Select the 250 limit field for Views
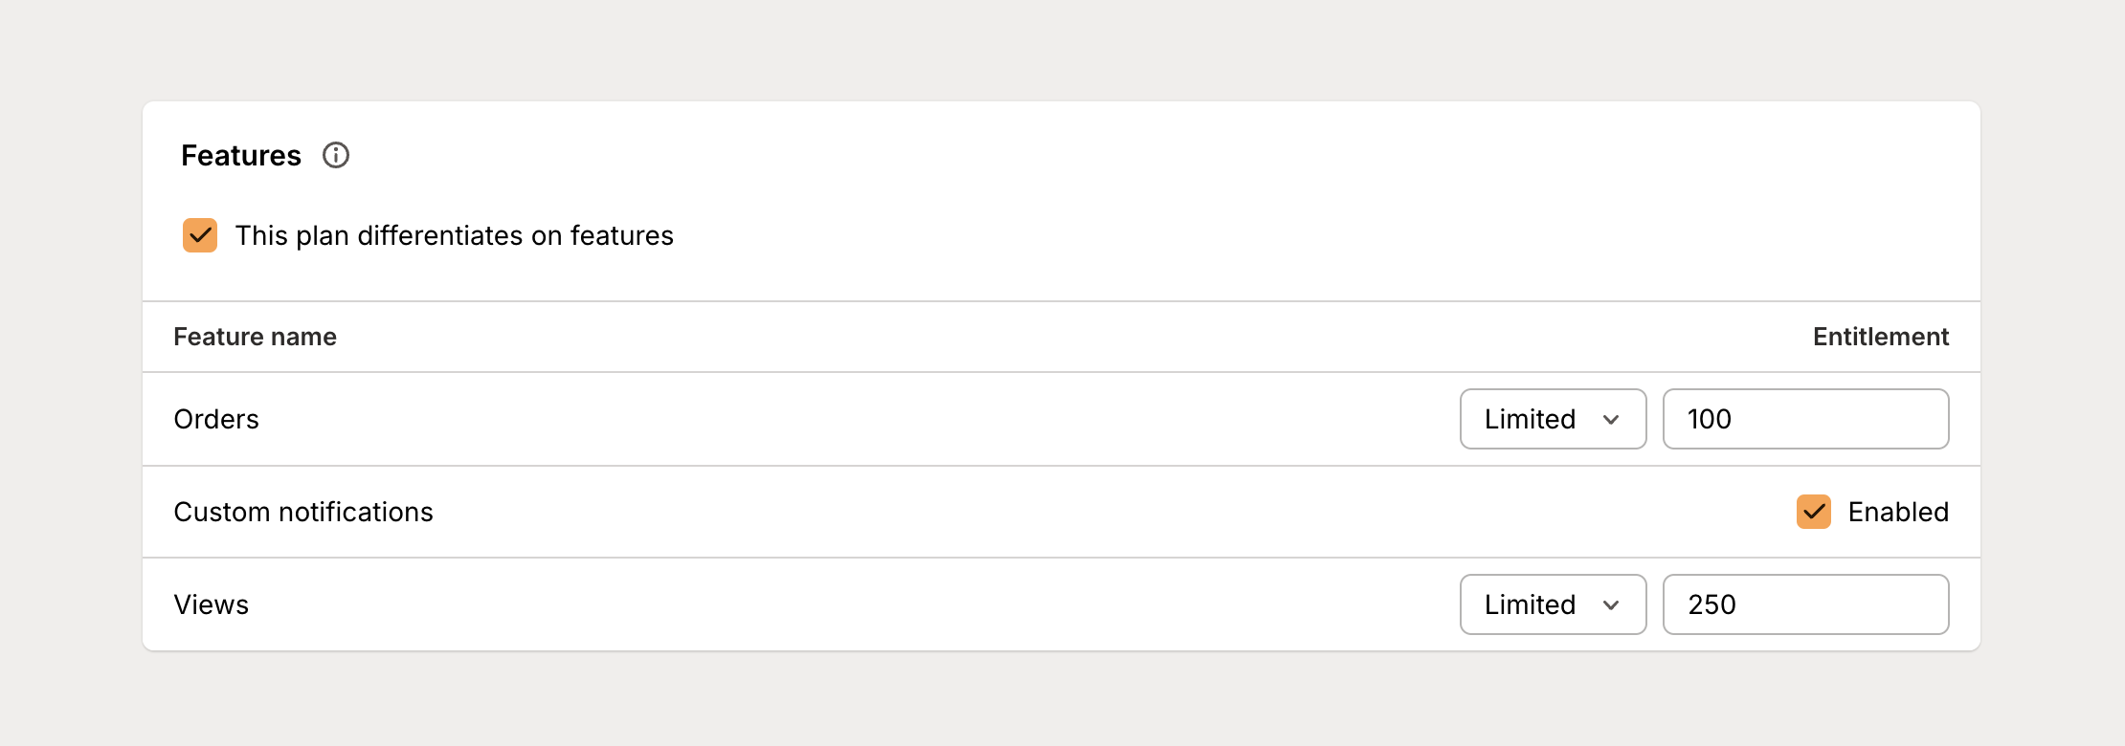 click(x=1805, y=604)
